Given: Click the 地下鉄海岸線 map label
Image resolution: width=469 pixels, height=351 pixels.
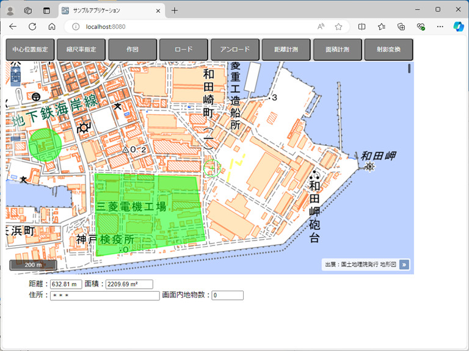Looking at the screenshot, I should [x=56, y=110].
